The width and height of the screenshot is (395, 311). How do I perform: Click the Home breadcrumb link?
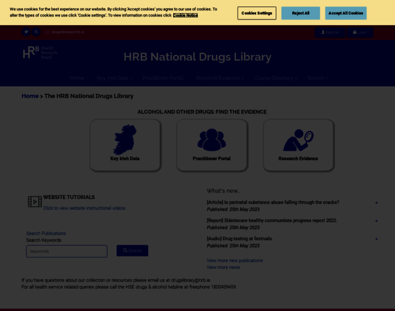click(x=30, y=96)
